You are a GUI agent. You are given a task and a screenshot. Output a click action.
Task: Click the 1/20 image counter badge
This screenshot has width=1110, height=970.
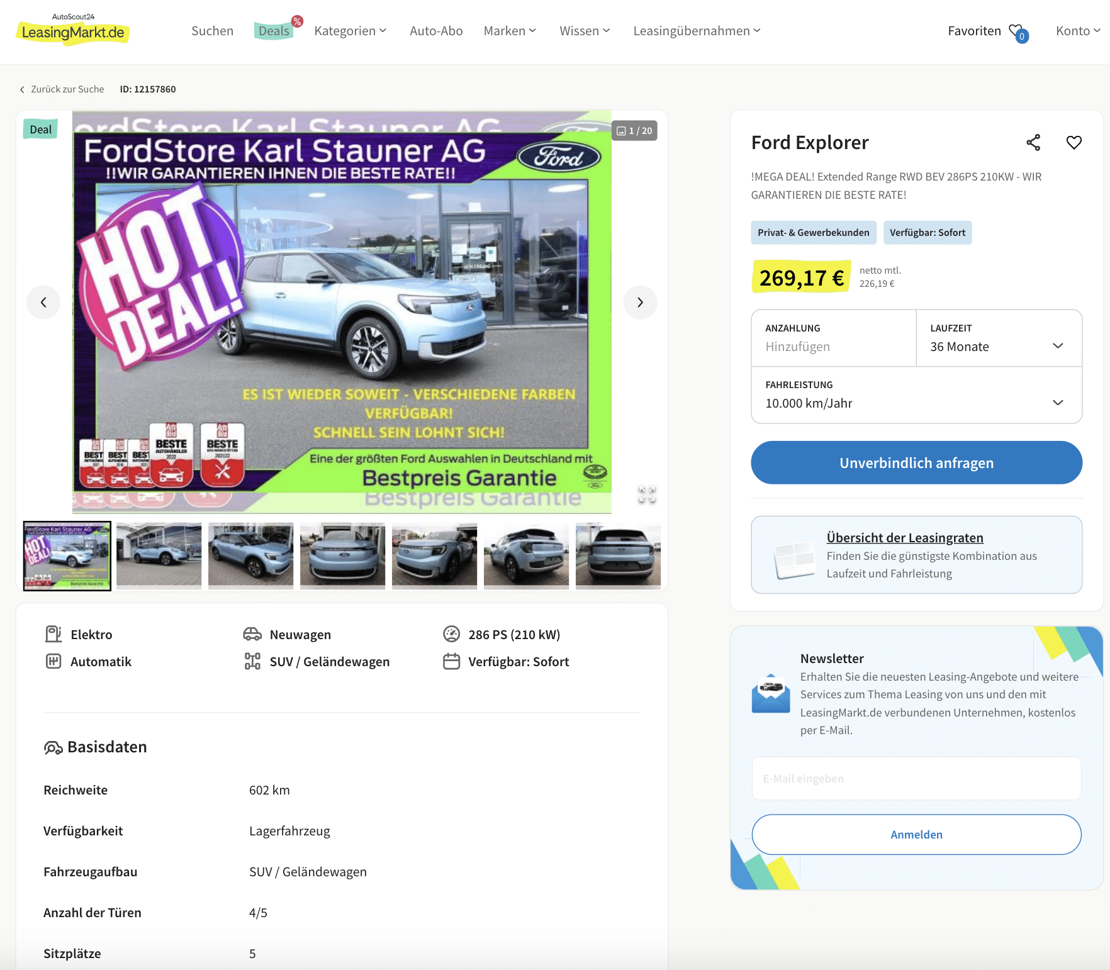(x=634, y=131)
